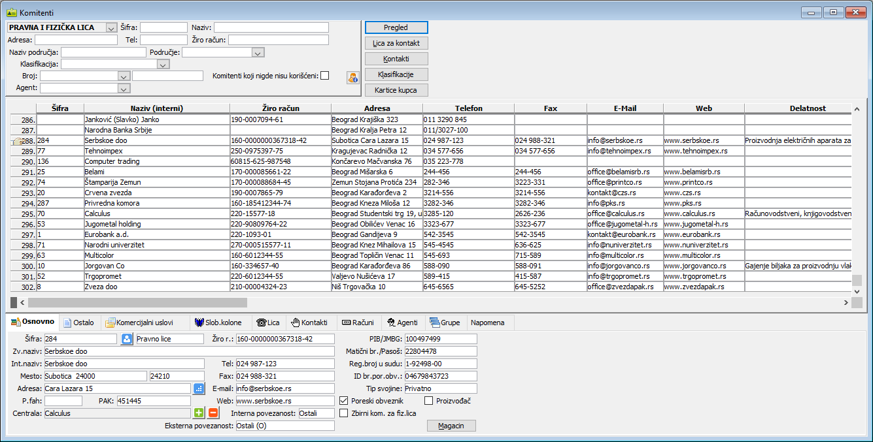Click the user info icon beside unused-clients checkbox
This screenshot has width=873, height=442.
[353, 78]
